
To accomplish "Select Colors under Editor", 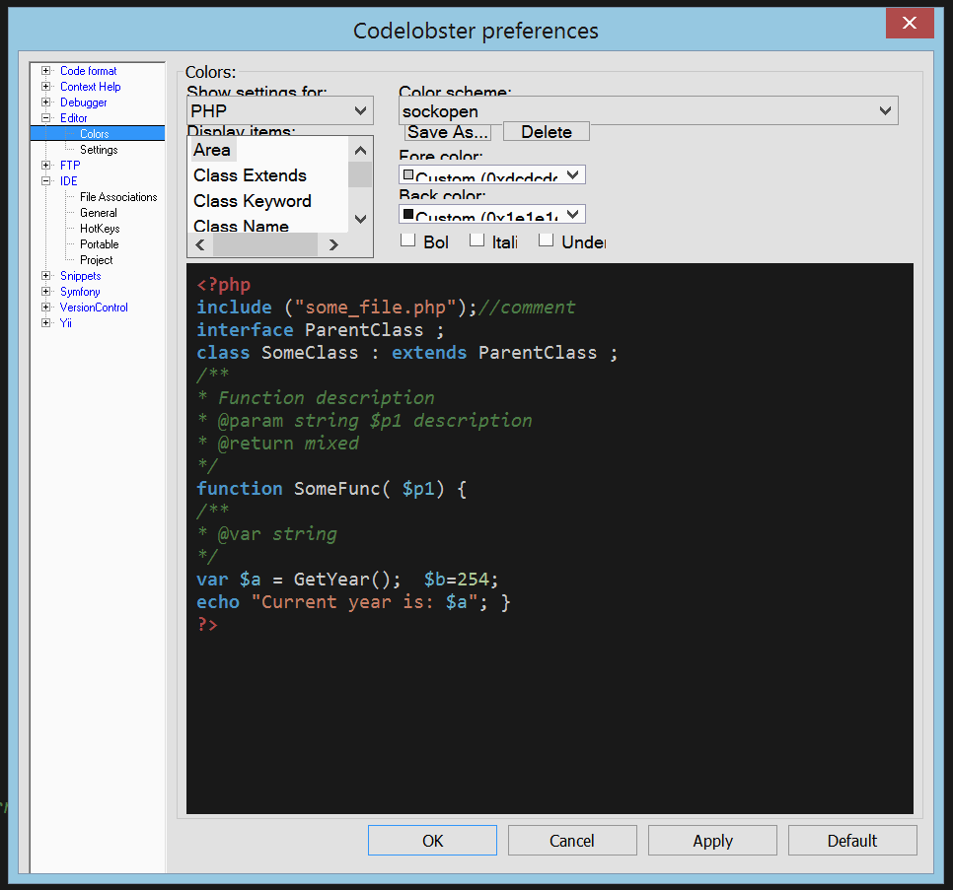I will [x=94, y=134].
